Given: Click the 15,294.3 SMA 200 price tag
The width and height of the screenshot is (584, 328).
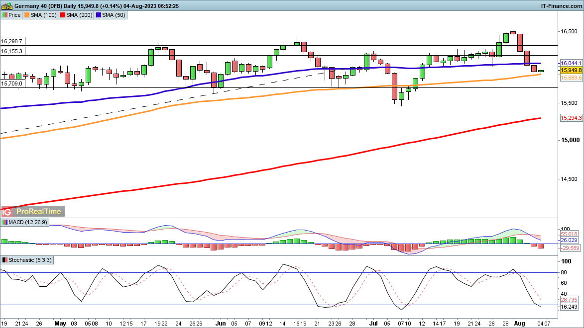Looking at the screenshot, I should (571, 118).
